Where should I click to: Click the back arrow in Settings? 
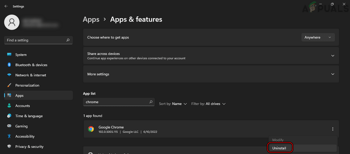tap(6, 6)
